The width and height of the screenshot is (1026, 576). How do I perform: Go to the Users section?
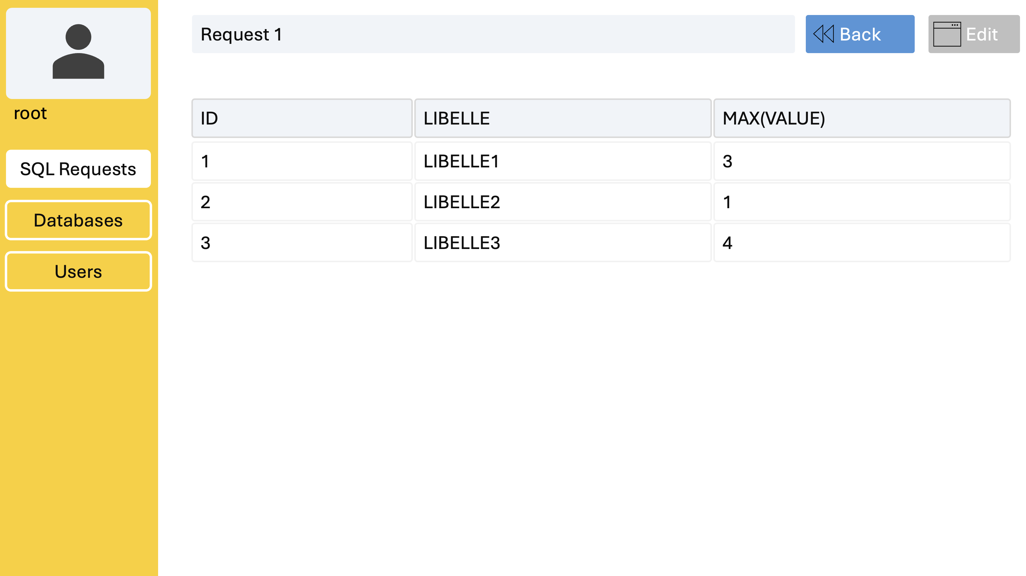point(79,272)
